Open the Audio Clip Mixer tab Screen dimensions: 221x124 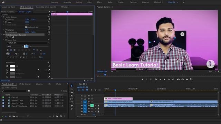pyautogui.click(x=46, y=7)
